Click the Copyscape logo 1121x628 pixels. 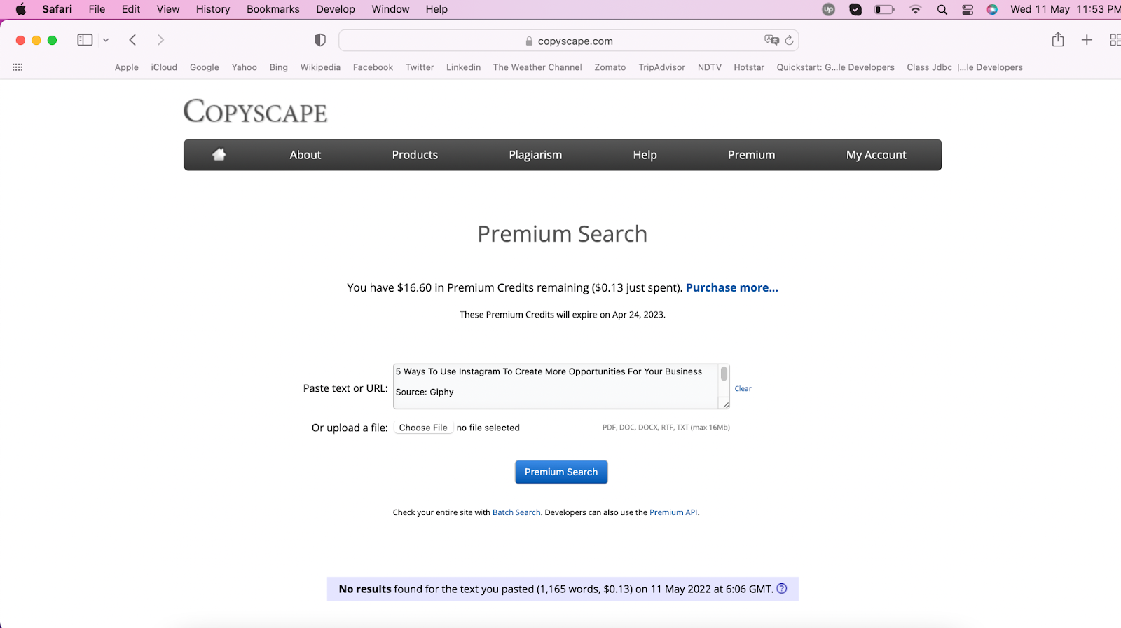pyautogui.click(x=256, y=111)
